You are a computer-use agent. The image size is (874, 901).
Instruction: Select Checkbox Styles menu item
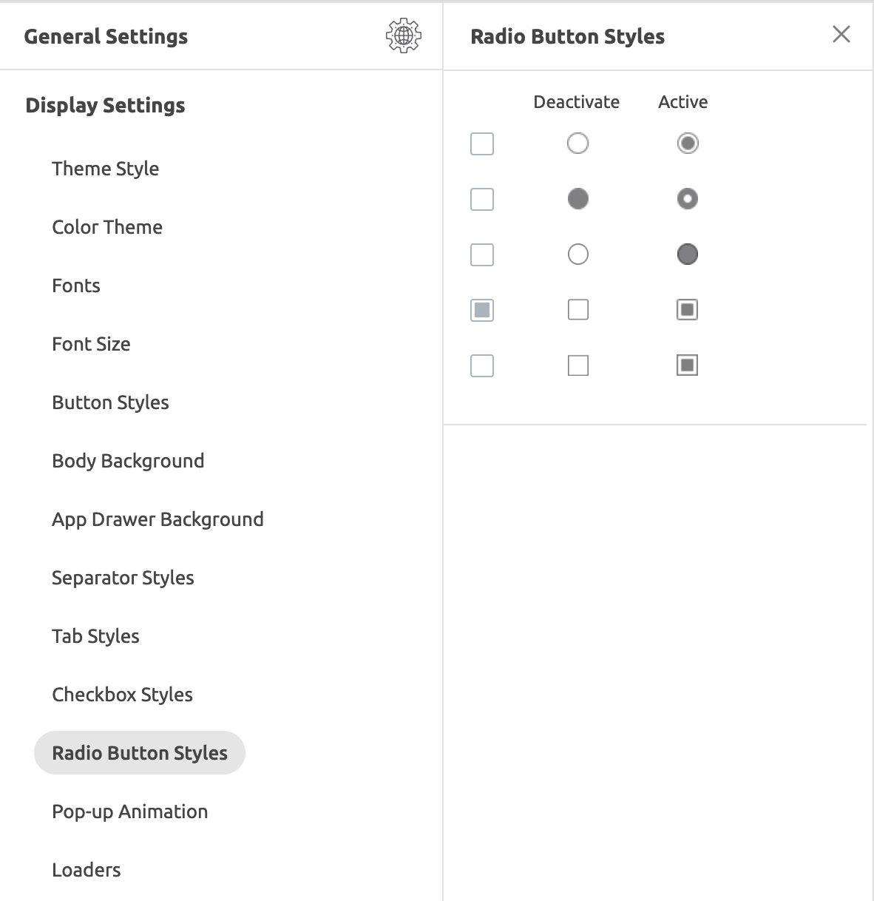(122, 695)
